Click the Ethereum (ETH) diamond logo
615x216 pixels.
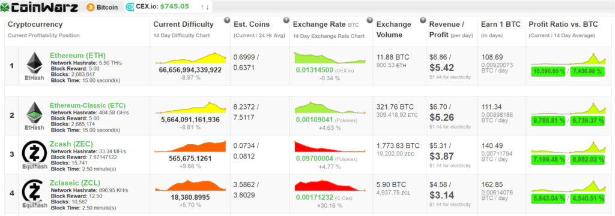point(34,62)
